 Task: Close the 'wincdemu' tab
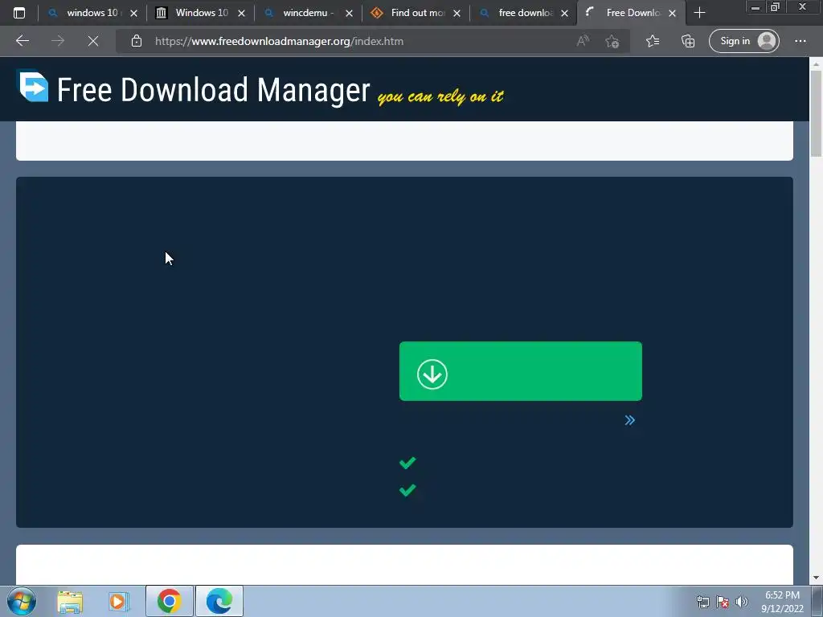tap(349, 14)
